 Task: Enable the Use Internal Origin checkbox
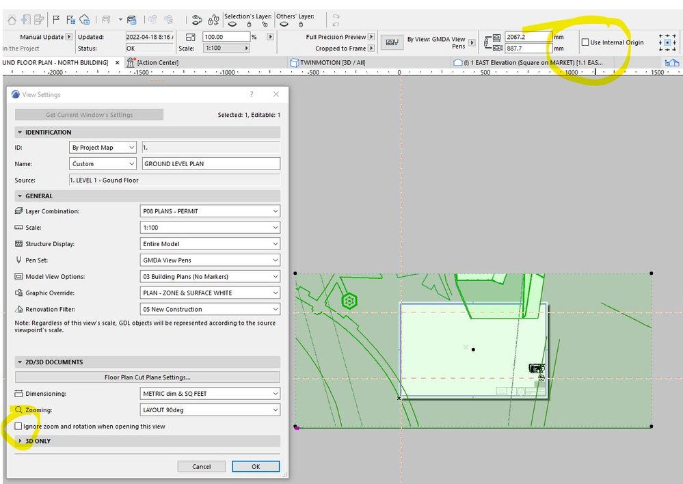(585, 42)
